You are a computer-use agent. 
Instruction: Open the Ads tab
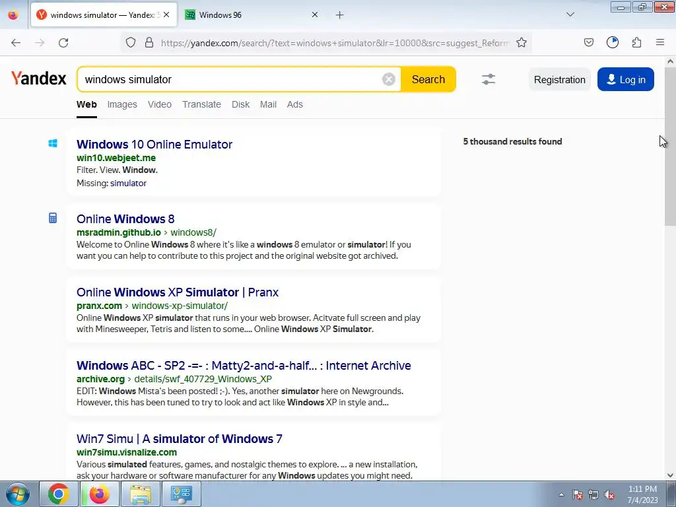pos(295,105)
